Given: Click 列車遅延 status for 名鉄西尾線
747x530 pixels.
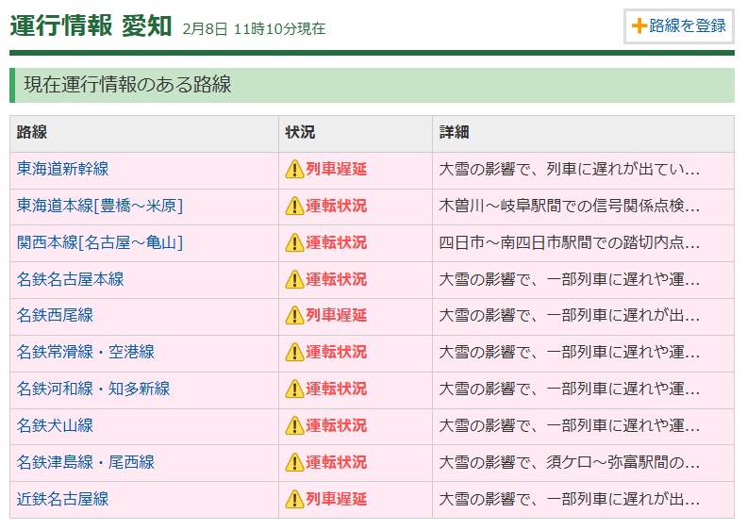Looking at the screenshot, I should (337, 315).
